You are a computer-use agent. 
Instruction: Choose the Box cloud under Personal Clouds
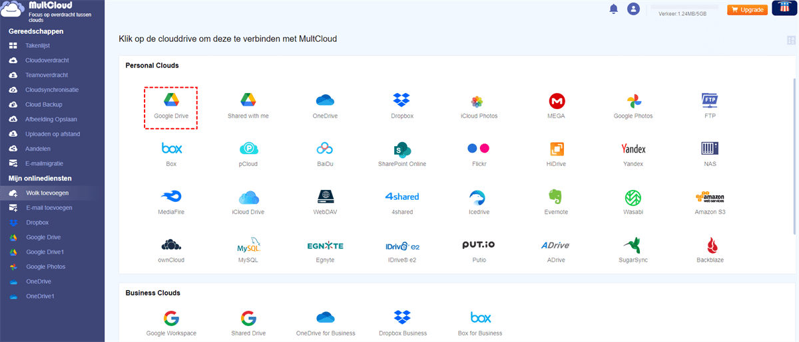[171, 154]
